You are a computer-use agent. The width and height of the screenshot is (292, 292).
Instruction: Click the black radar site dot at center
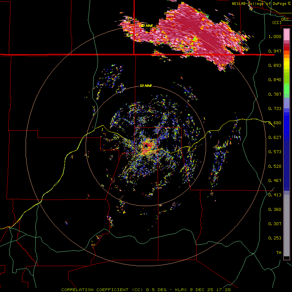coord(146,145)
